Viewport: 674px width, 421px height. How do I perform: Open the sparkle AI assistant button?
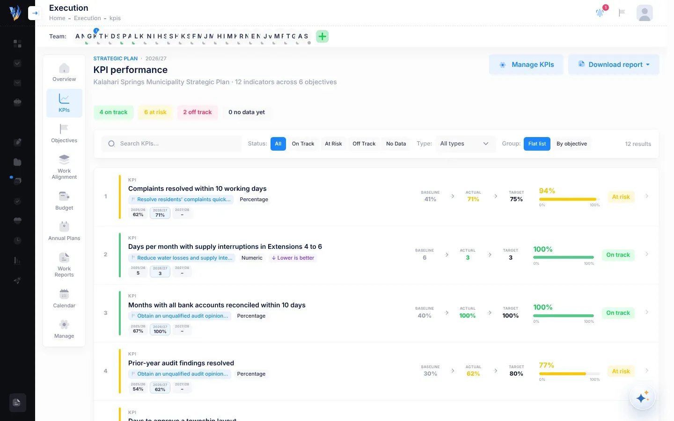(642, 397)
